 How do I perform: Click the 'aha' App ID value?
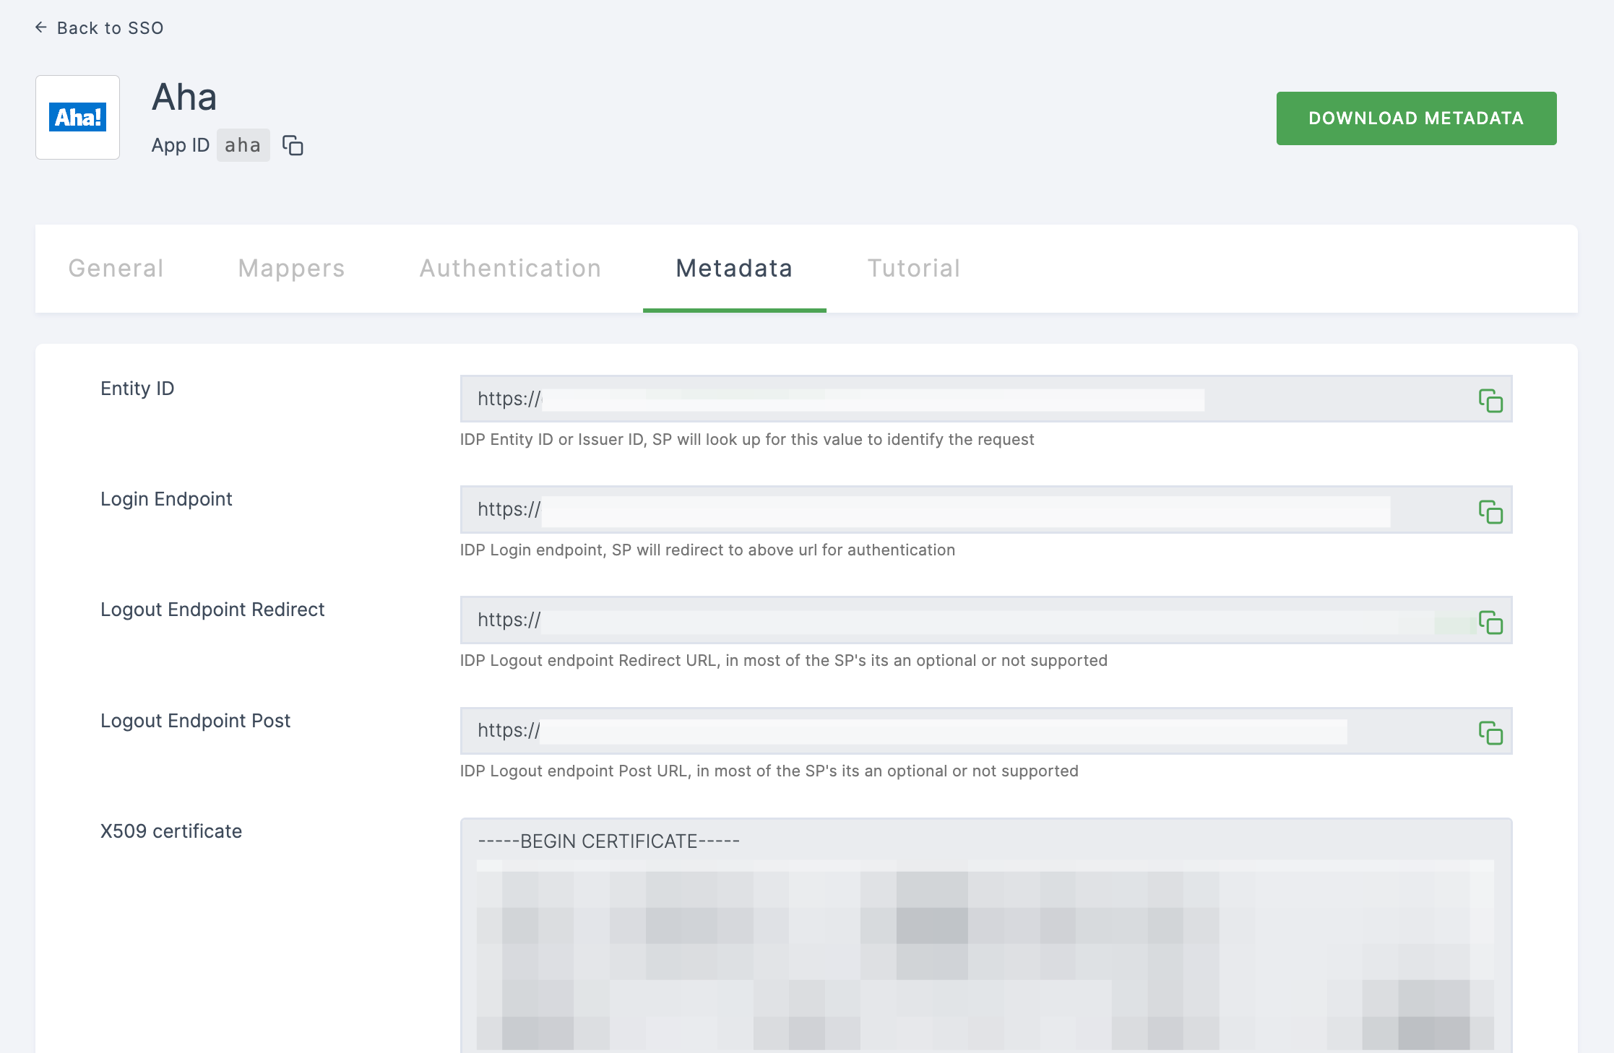click(243, 145)
